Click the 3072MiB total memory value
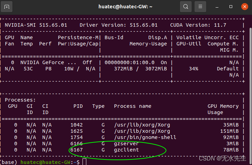252x165 pixels. [x=156, y=69]
